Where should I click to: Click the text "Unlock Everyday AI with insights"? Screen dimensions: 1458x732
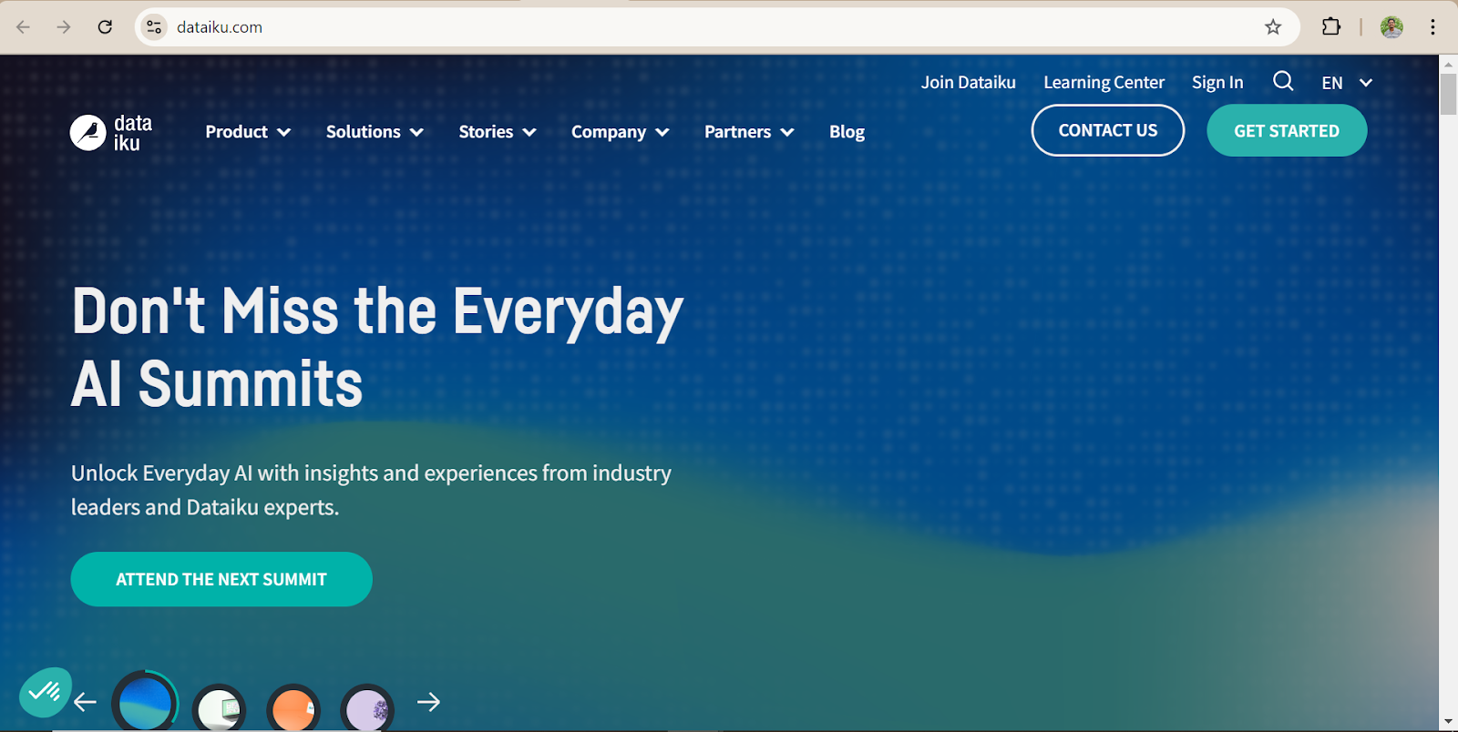coord(224,473)
